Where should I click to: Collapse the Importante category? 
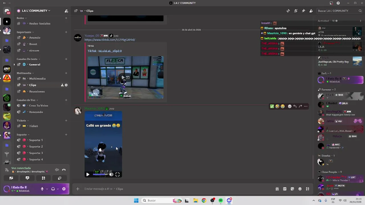coord(25,32)
